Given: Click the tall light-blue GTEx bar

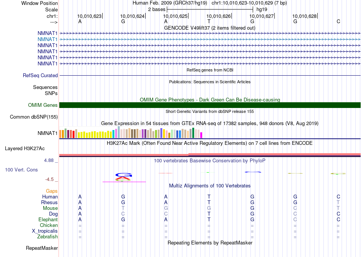Looking at the screenshot, I should (119, 132).
